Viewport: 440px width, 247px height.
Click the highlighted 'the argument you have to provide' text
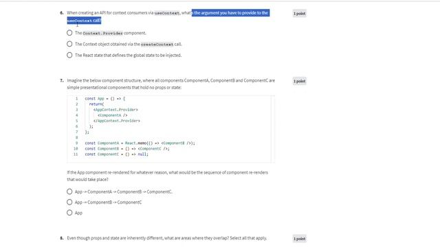coord(230,13)
